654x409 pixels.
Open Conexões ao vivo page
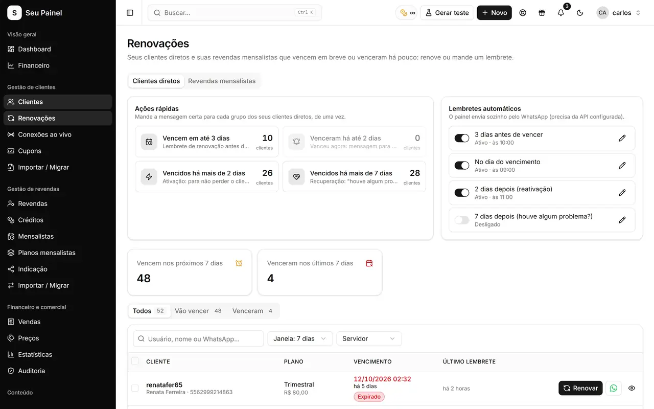click(x=58, y=134)
